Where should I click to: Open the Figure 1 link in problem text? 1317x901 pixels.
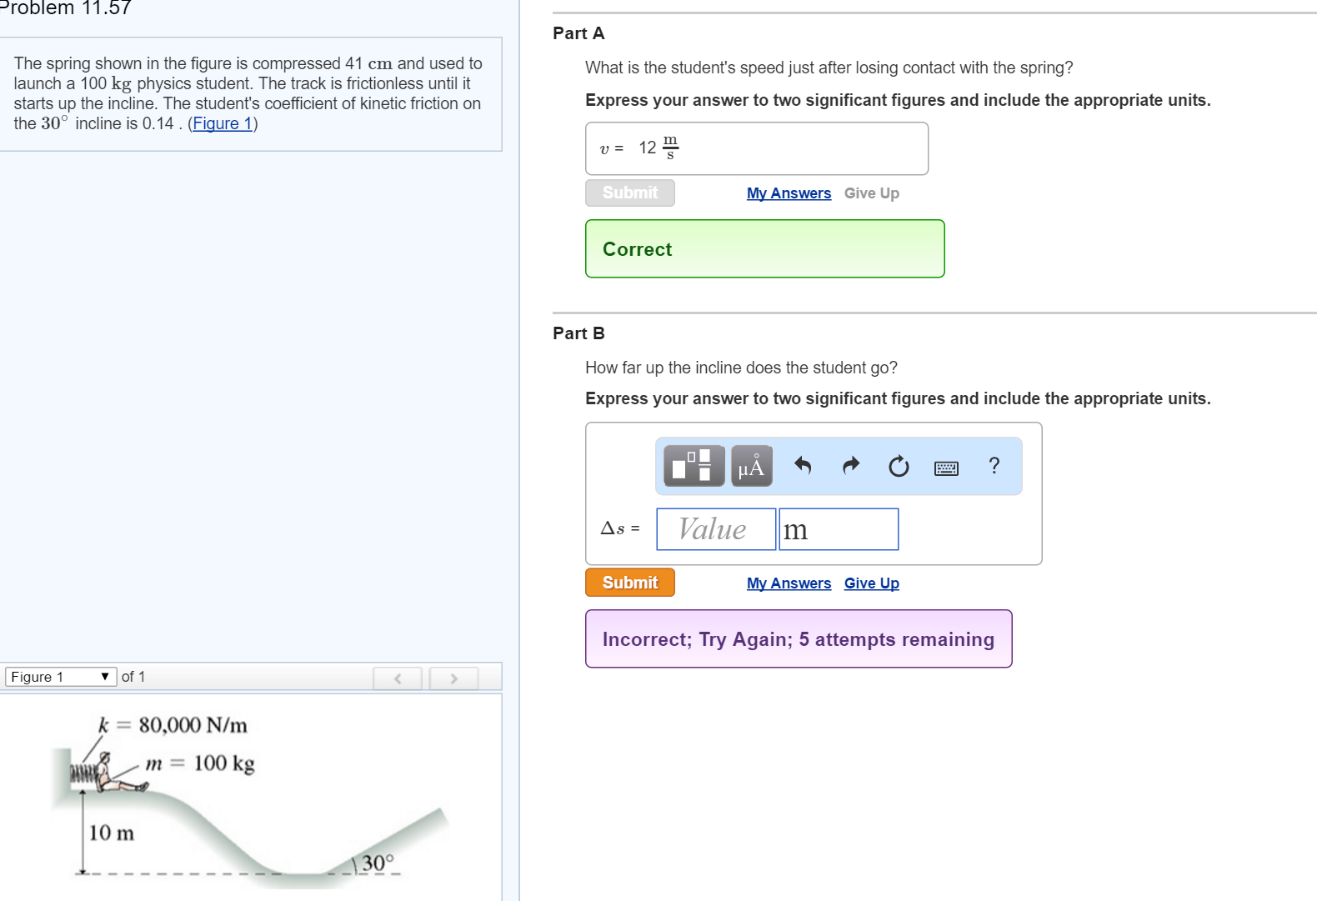pyautogui.click(x=223, y=124)
